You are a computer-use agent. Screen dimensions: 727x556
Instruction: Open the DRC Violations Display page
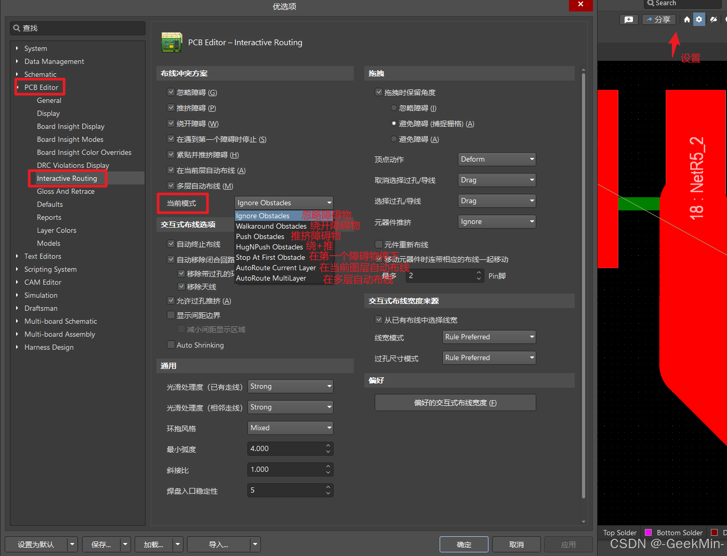[73, 165]
